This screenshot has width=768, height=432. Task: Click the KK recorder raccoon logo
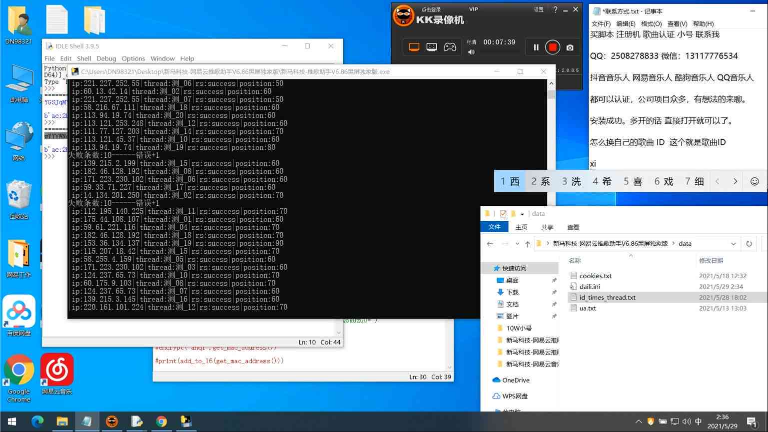(x=403, y=16)
